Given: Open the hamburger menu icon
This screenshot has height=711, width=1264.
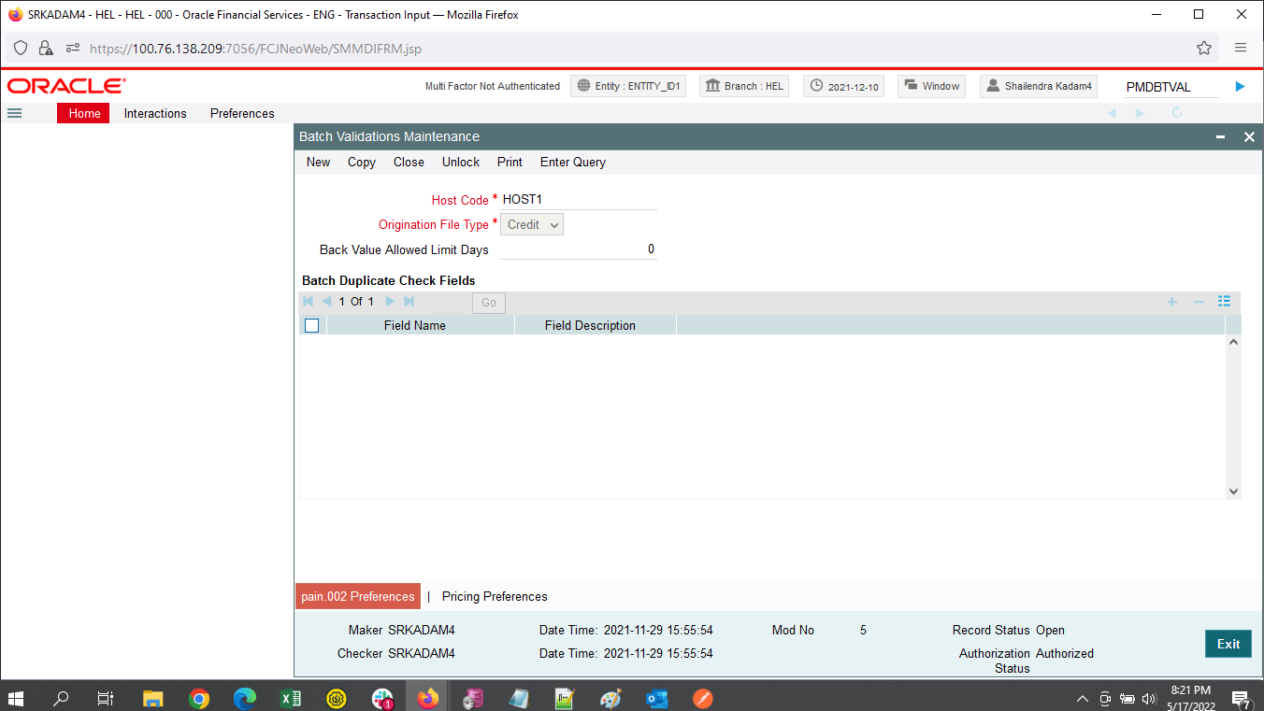Looking at the screenshot, I should click(x=14, y=113).
